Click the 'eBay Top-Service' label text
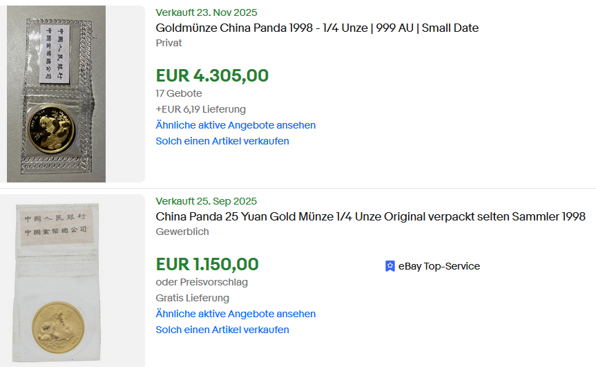Screen dimensions: 596x367 click(x=439, y=266)
